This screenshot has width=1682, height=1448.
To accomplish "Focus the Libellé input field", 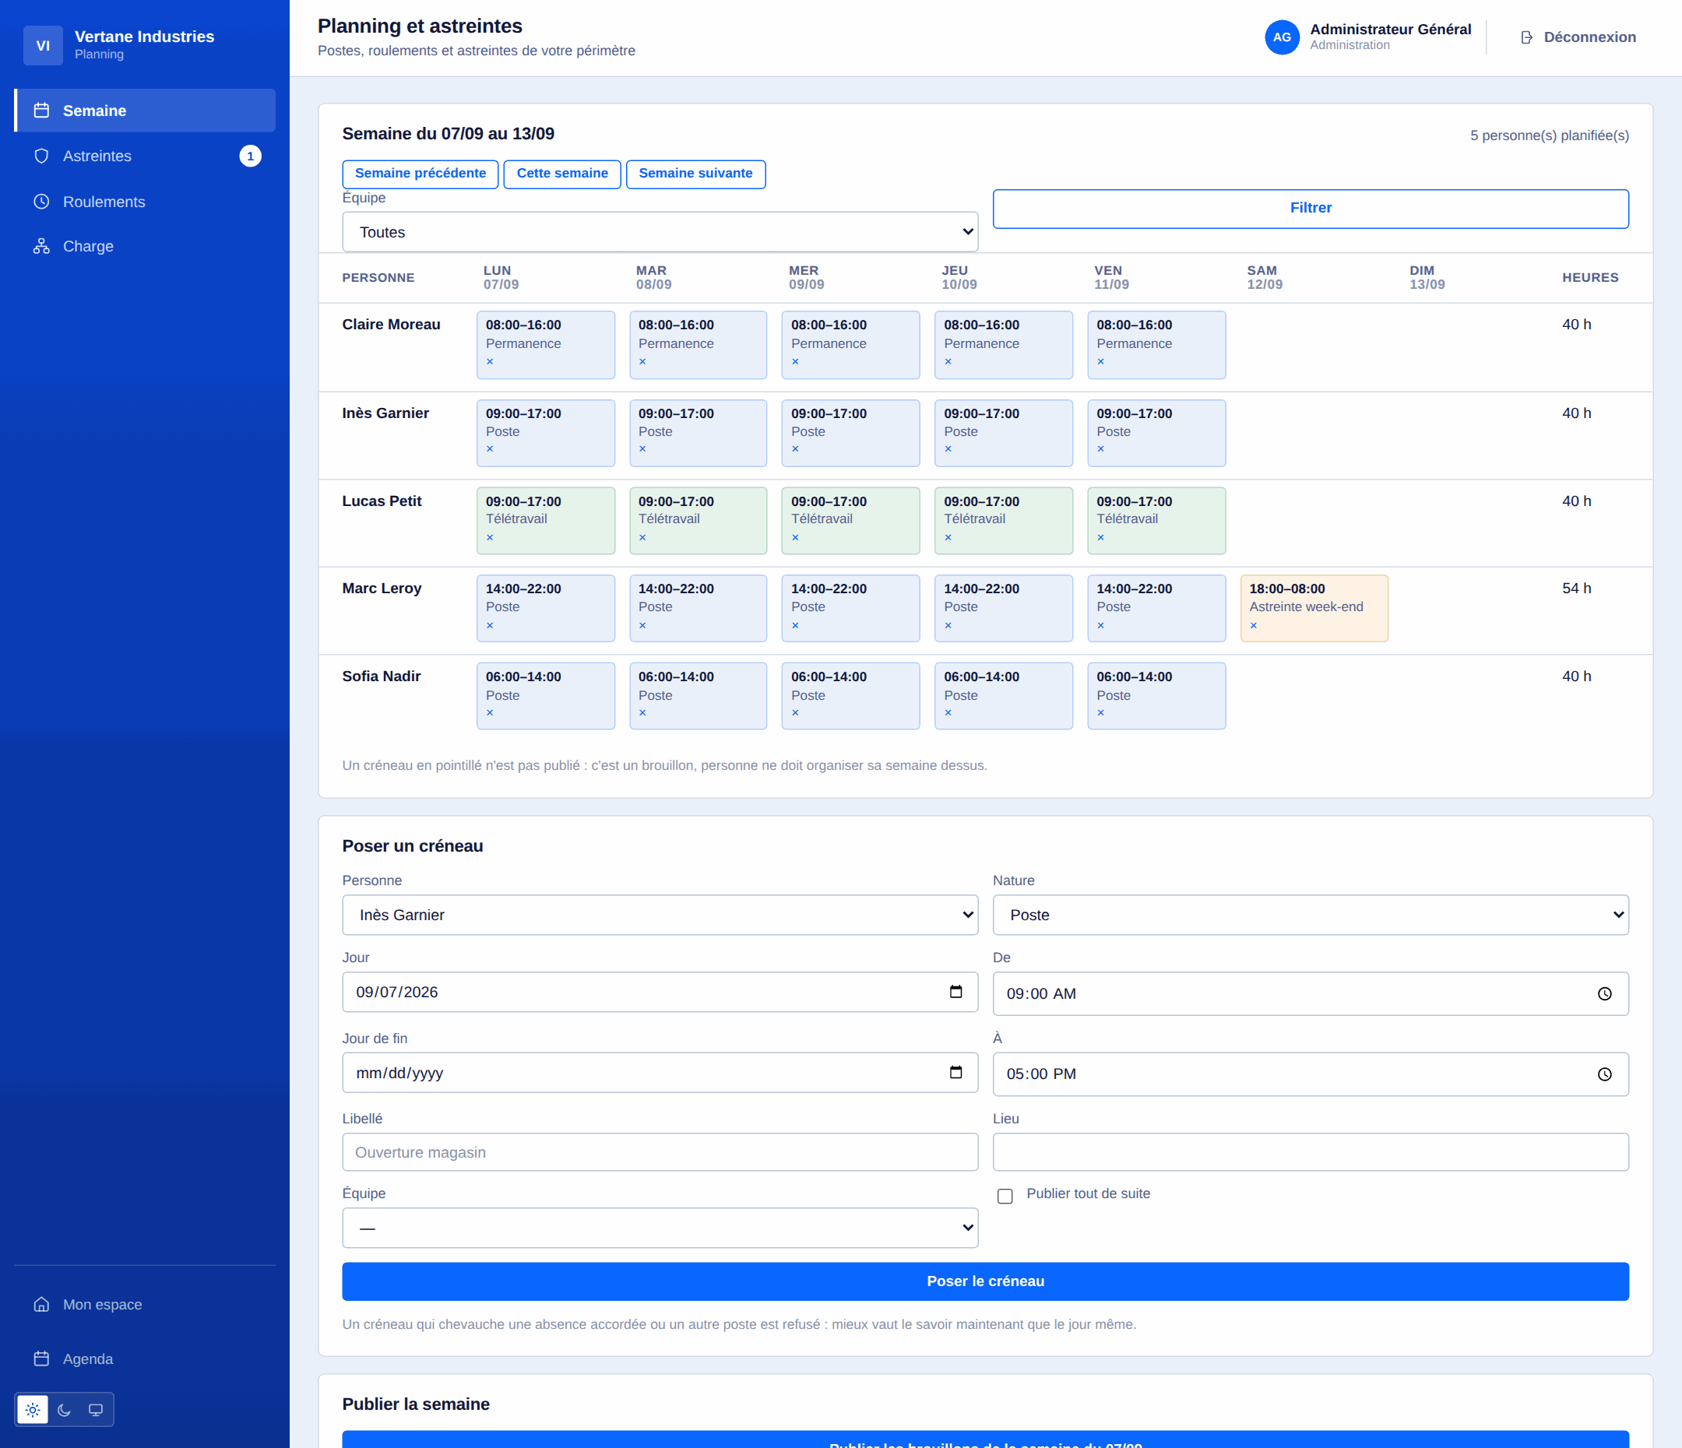I will [660, 1151].
